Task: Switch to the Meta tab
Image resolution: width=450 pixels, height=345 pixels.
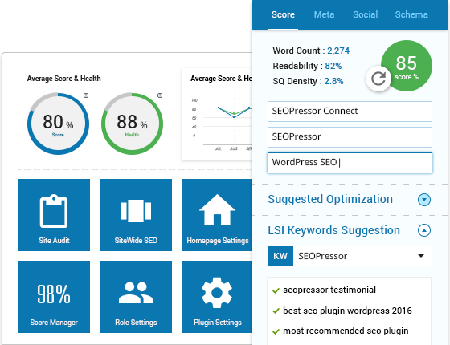Action: click(324, 14)
